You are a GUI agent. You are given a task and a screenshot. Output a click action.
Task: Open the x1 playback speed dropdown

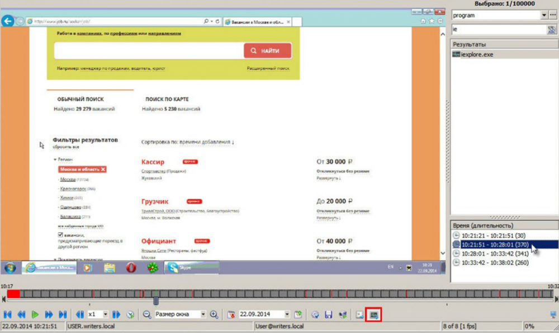105,315
